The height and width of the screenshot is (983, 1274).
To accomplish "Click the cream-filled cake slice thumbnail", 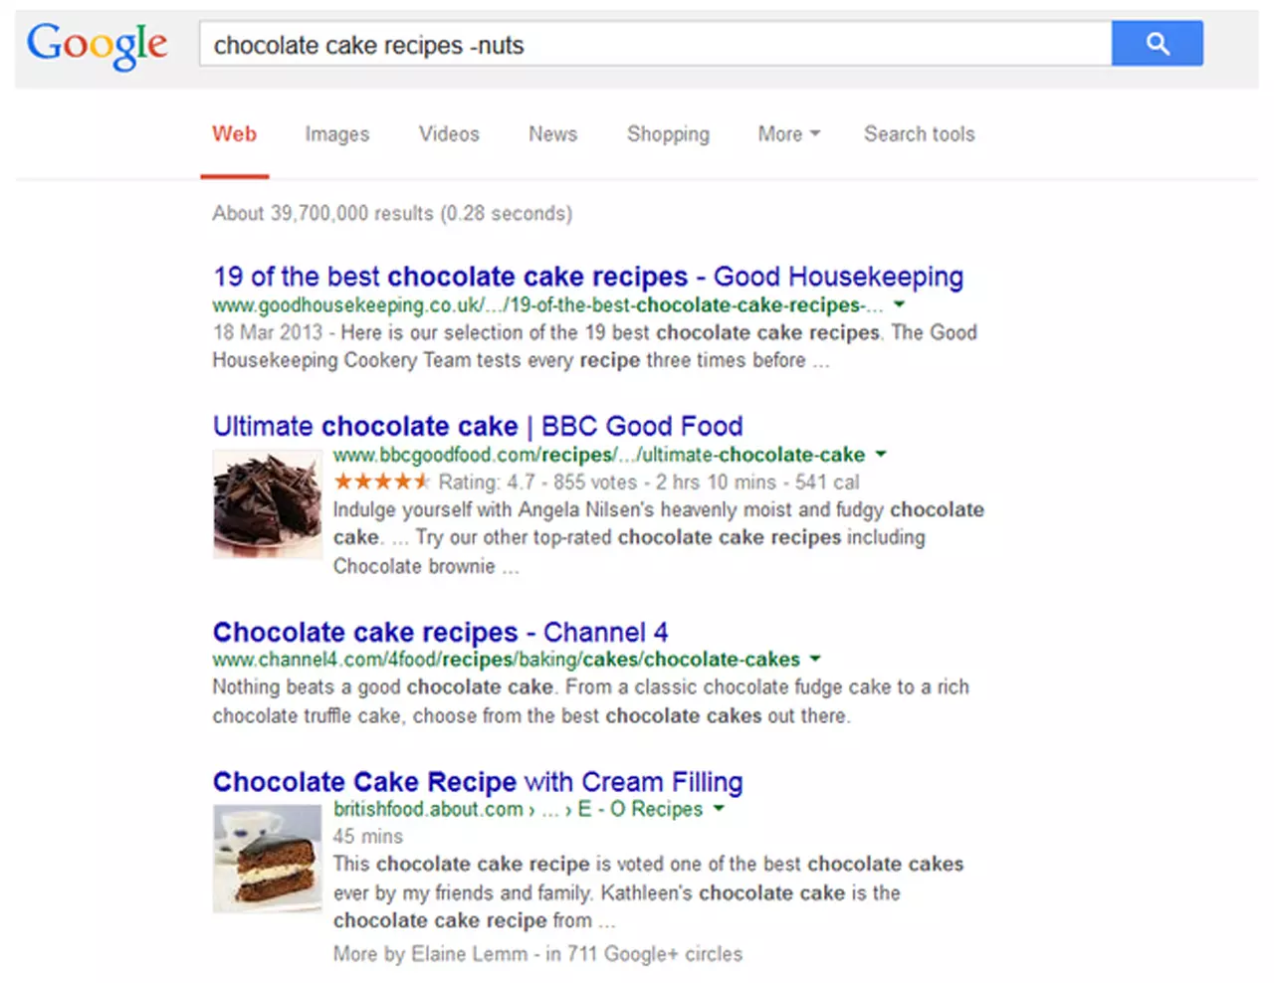I will (x=268, y=859).
